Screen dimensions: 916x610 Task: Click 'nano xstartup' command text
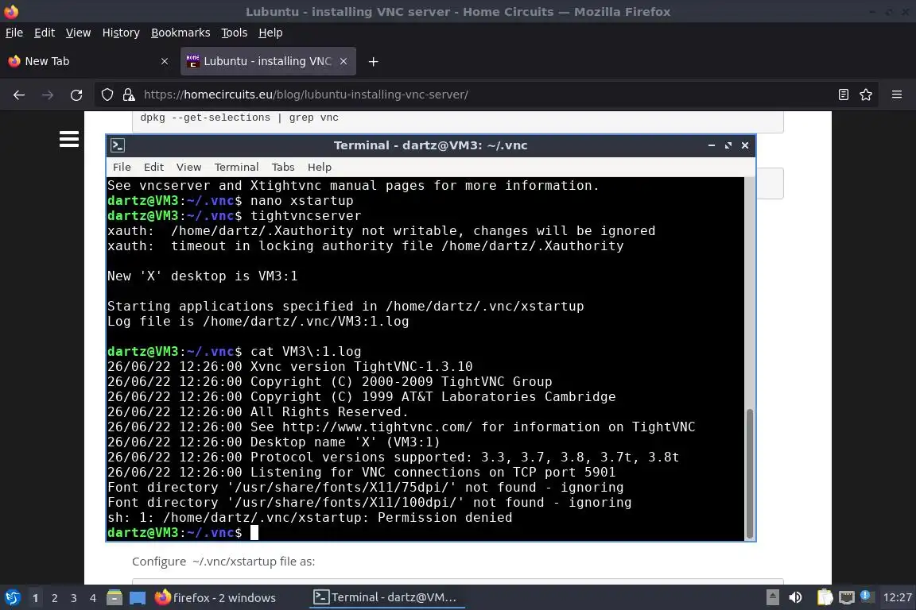click(302, 201)
